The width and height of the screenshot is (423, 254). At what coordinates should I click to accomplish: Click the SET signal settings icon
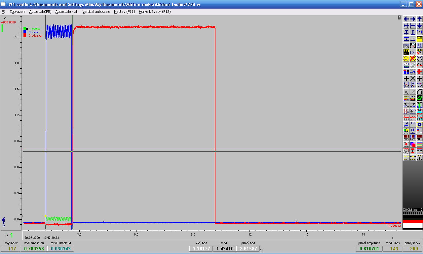click(413, 98)
